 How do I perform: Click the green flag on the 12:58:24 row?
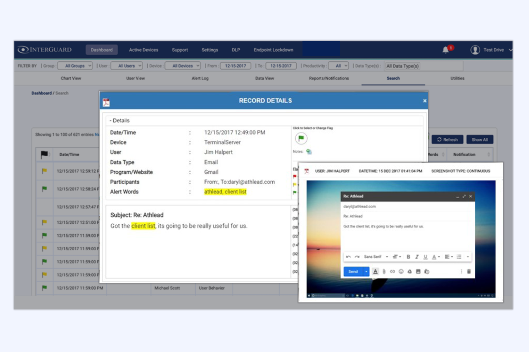point(44,189)
